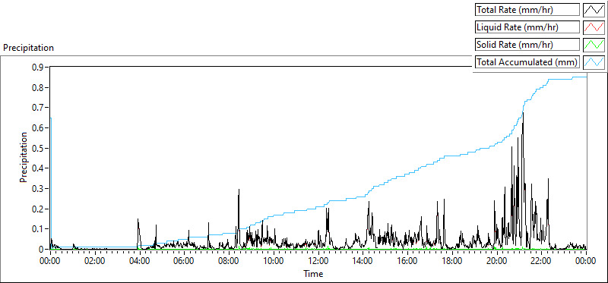This screenshot has height=283, width=608.
Task: Click the 22:00 time axis label
Action: point(542,261)
